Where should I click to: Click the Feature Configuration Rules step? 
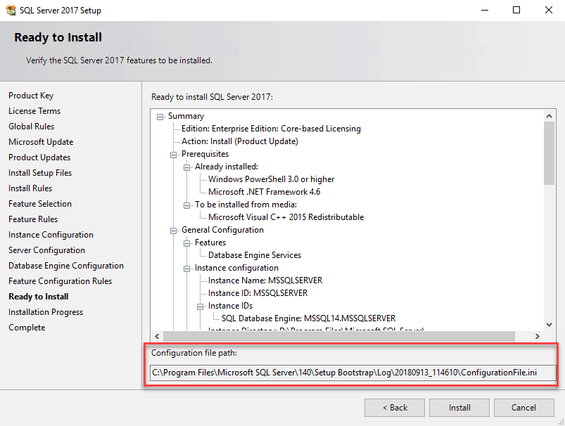click(x=61, y=281)
